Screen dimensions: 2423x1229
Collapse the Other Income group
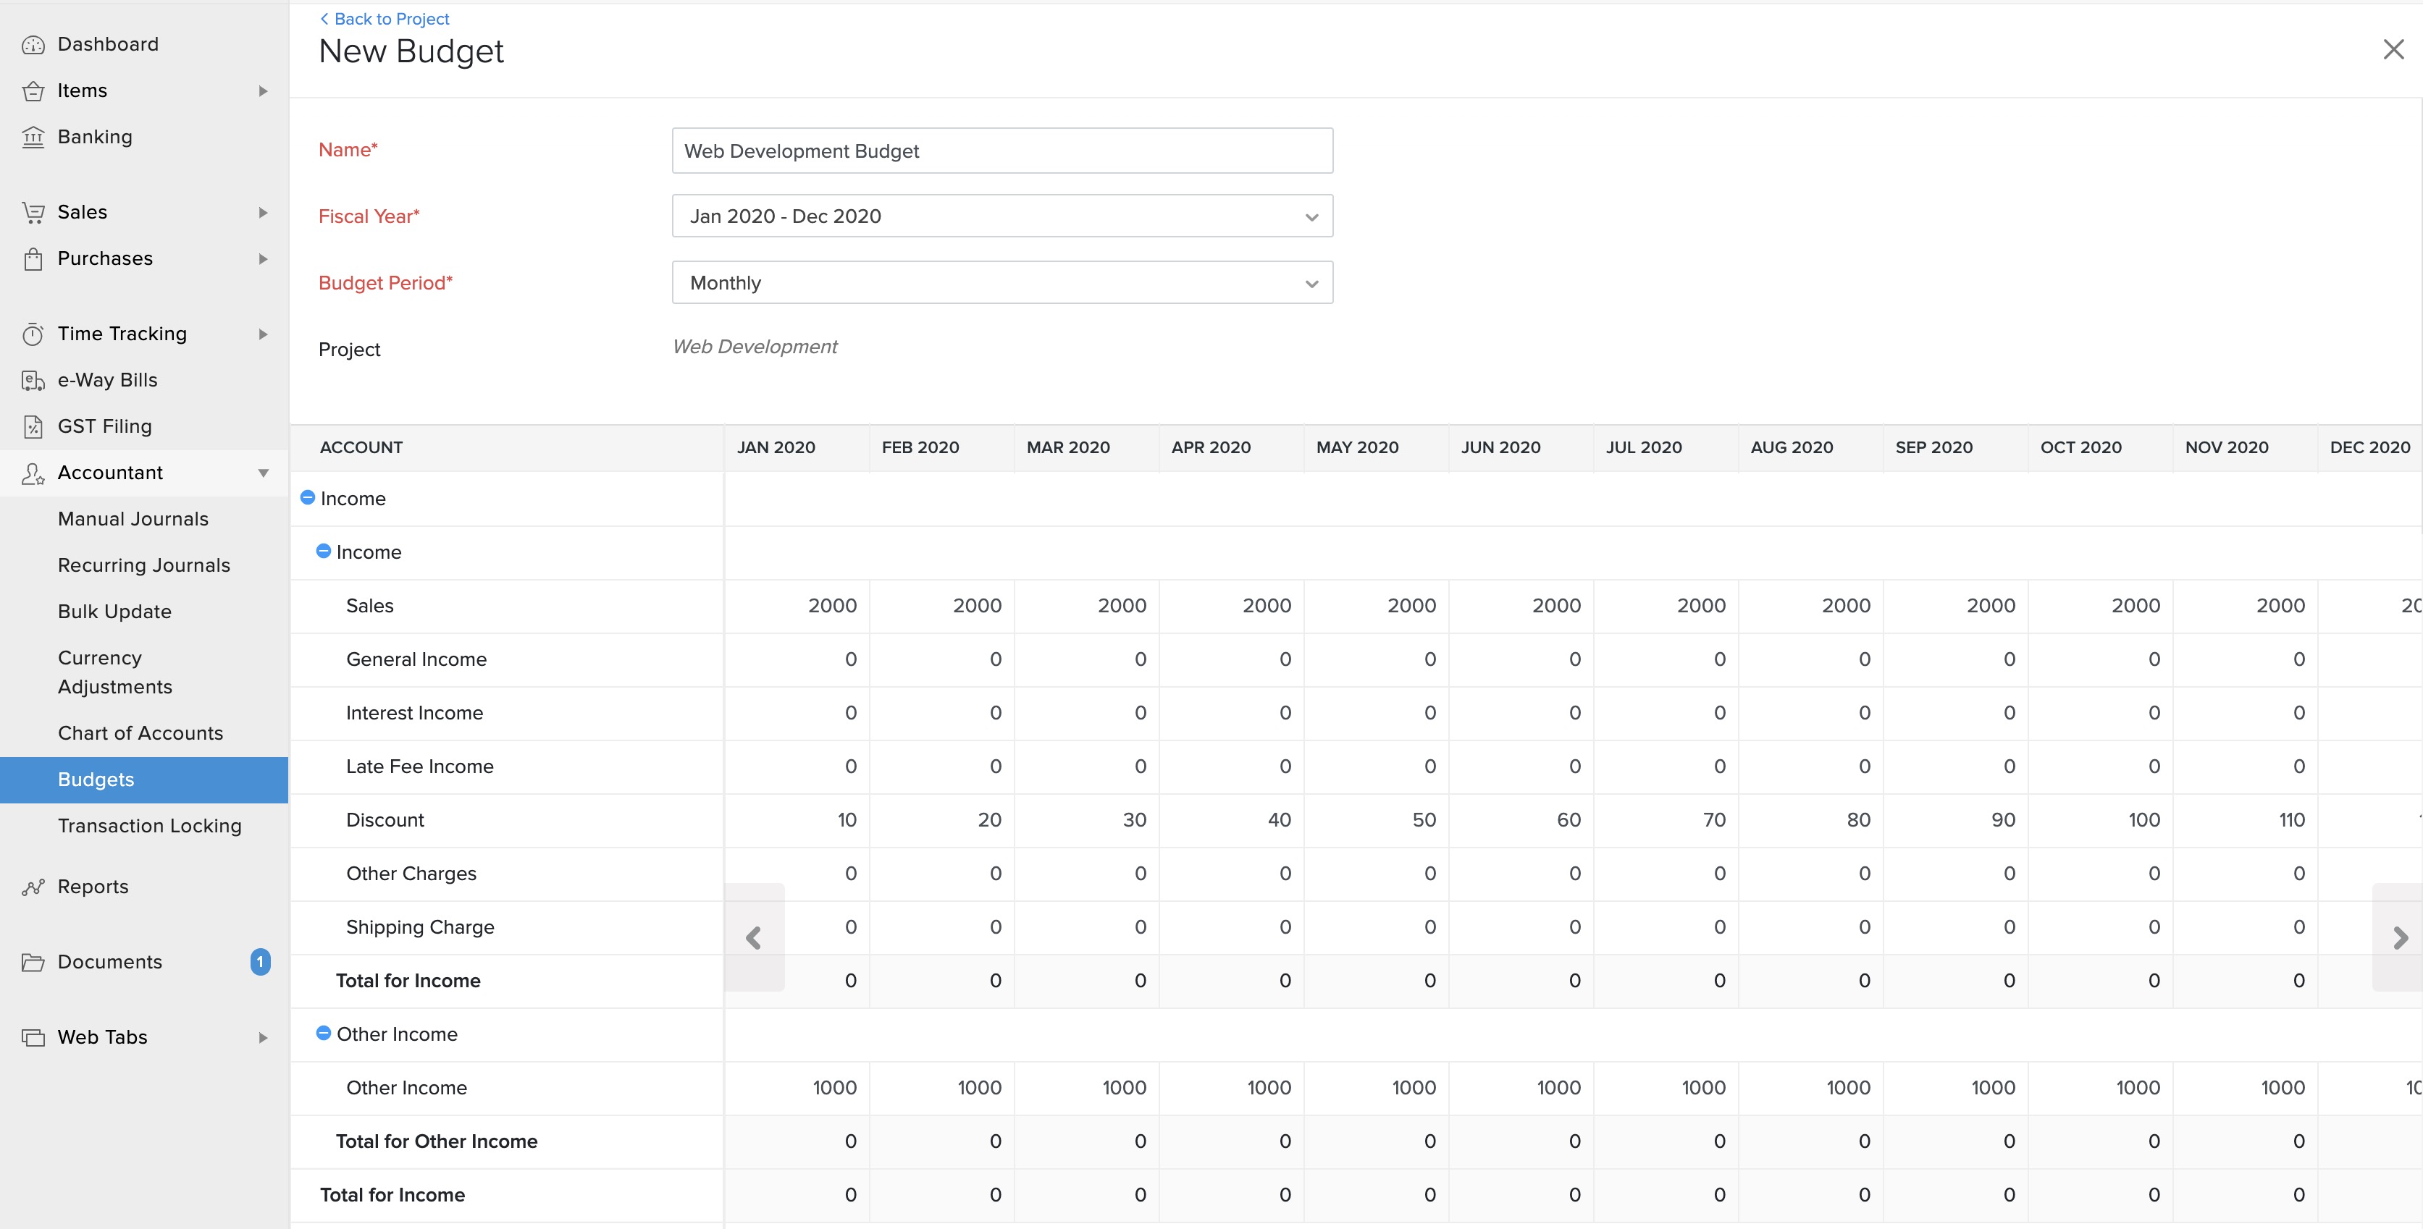tap(323, 1032)
